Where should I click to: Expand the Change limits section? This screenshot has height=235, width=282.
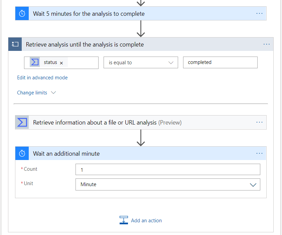tap(36, 93)
